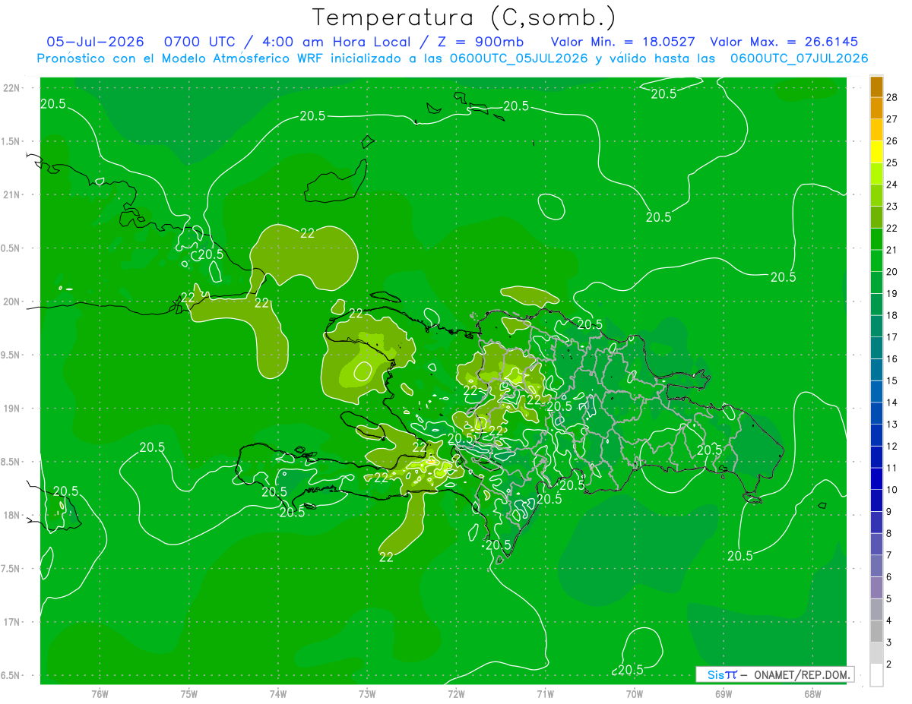912x704 pixels.
Task: Click the '71W' longitude axis label
Action: [x=545, y=693]
